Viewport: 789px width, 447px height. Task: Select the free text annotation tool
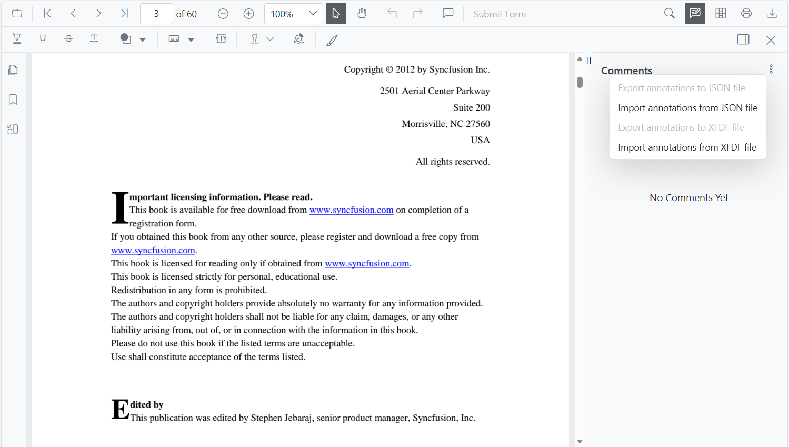point(222,39)
